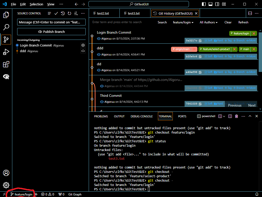Open the All Authors dropdown
262x197 pixels.
(208, 22)
